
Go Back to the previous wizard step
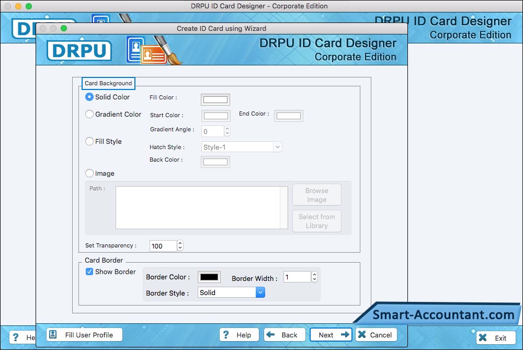coord(285,335)
